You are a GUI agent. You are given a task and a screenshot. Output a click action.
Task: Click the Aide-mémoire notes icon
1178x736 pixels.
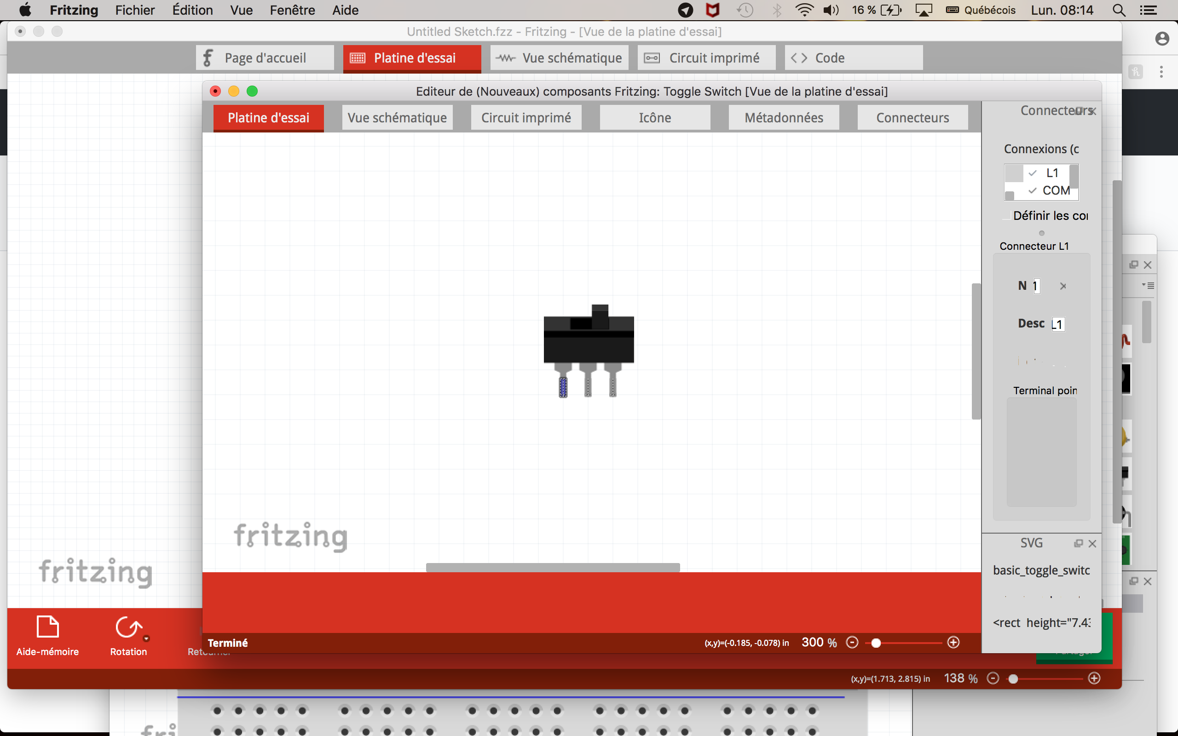[x=48, y=627]
